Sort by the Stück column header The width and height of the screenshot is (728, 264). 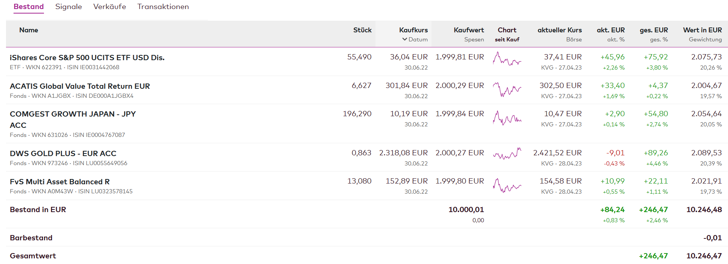(362, 30)
